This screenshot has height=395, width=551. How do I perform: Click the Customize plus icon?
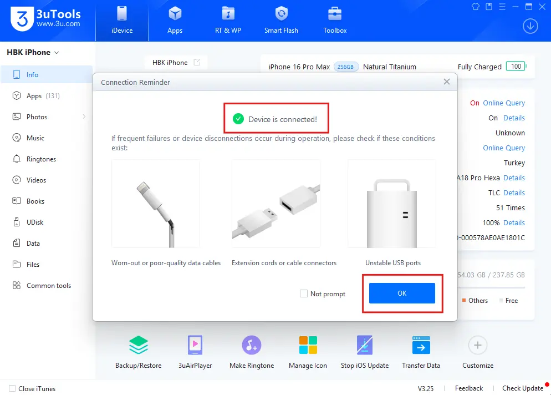[x=477, y=345]
